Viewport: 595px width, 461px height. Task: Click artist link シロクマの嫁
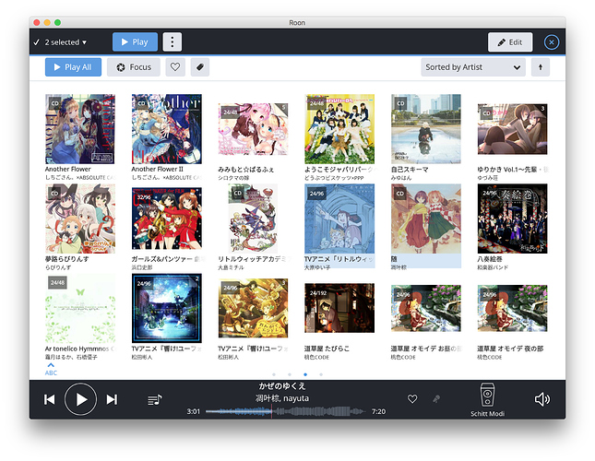pos(233,178)
